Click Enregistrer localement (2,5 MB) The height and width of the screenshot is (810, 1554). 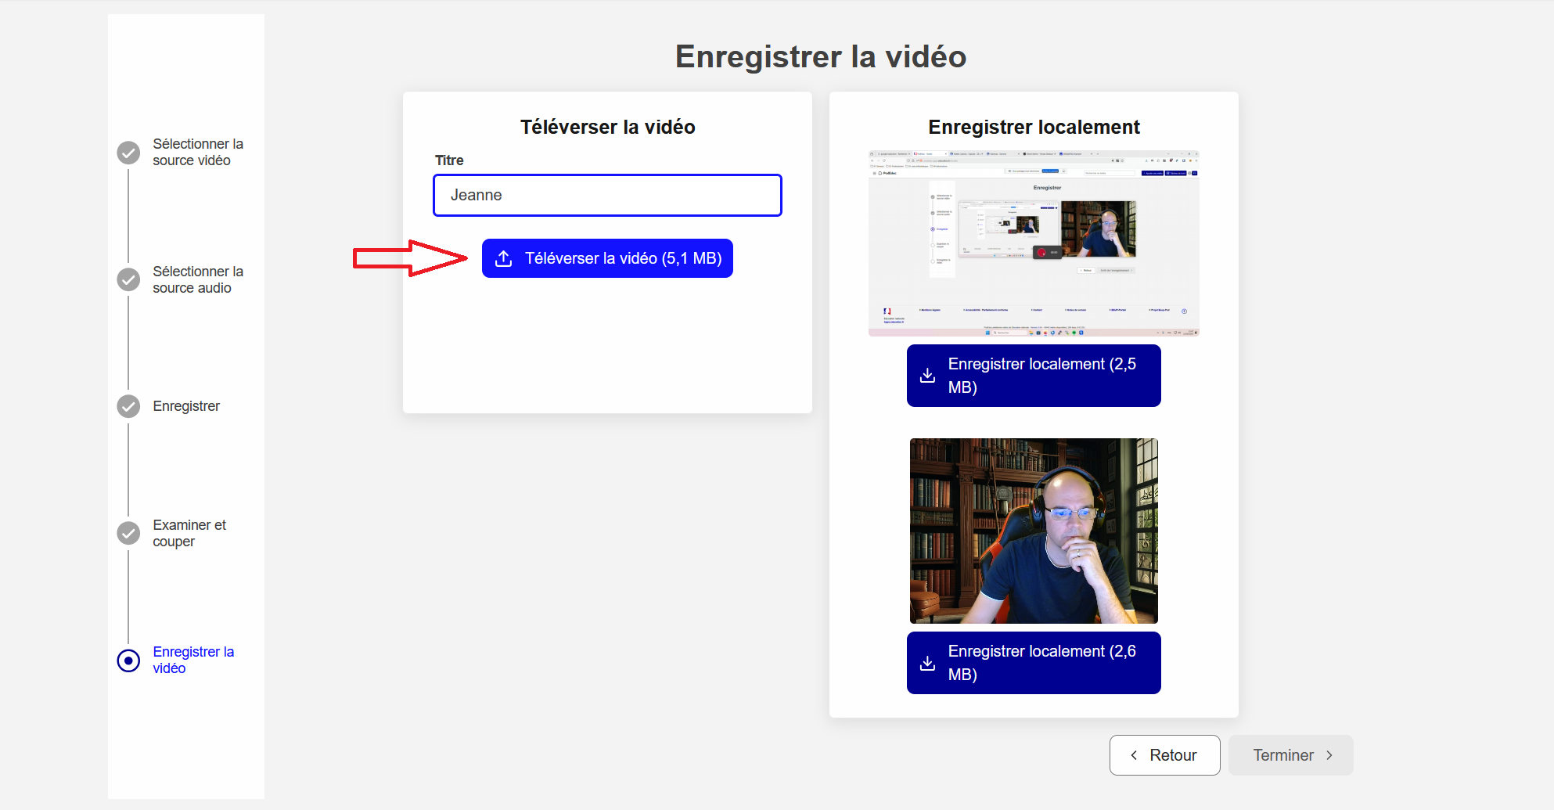click(x=1033, y=375)
